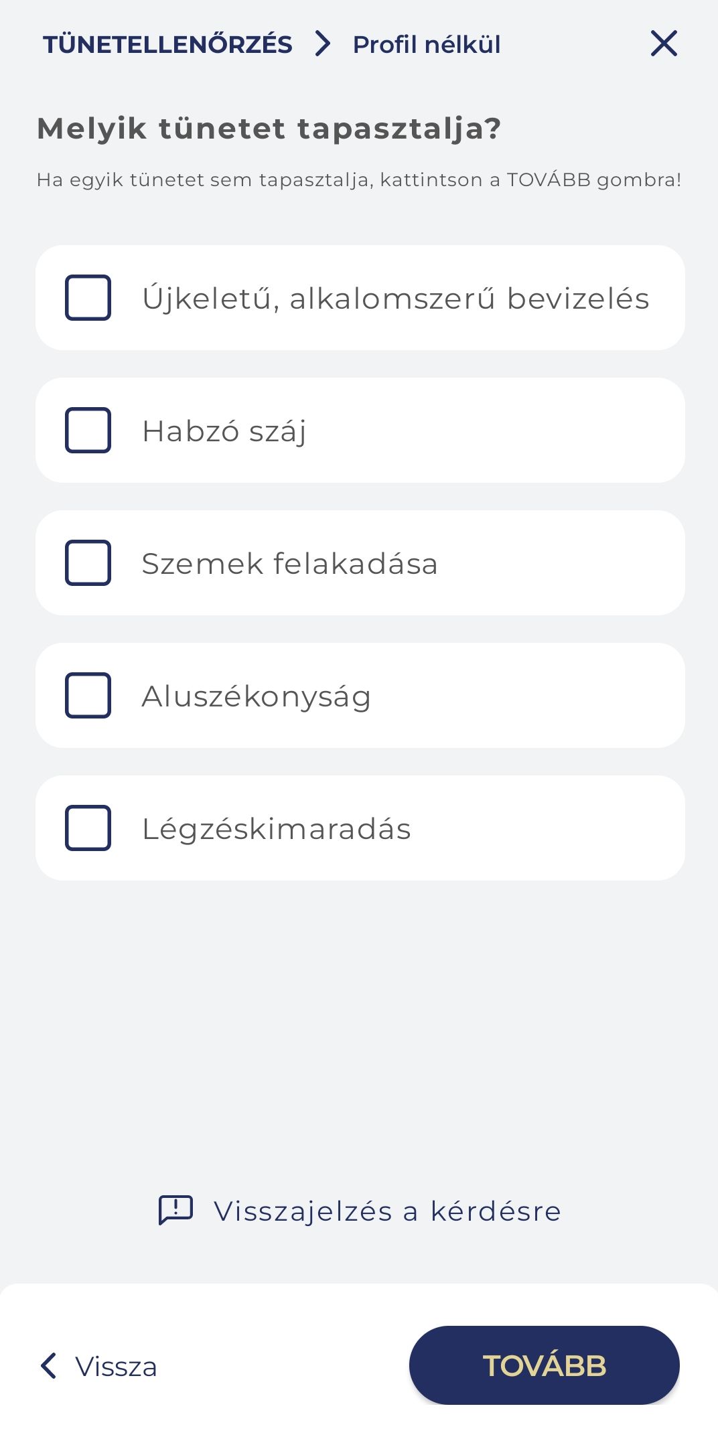
Task: Click the breadcrumb chevron arrow after TÜNETELLENŐRZÉS
Action: [x=324, y=44]
